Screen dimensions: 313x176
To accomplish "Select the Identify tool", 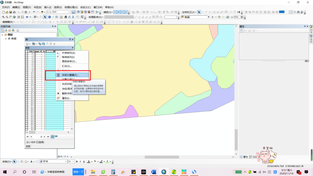I will [x=49, y=17].
